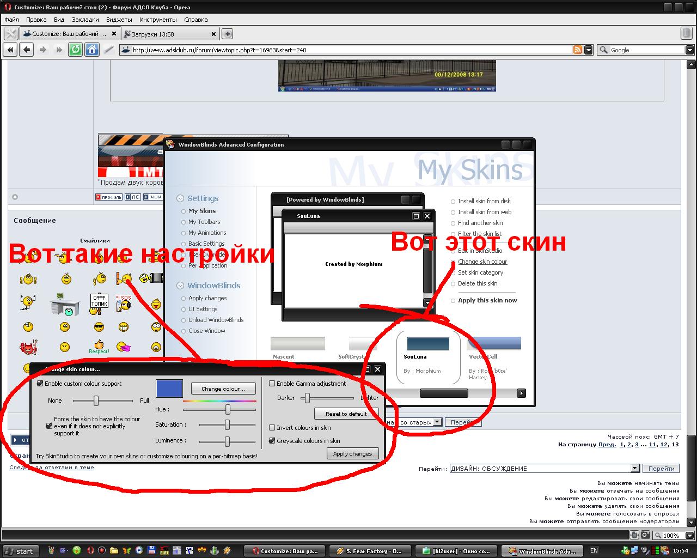697x558 pixels.
Task: Go back one page in Opera
Action: coord(26,50)
